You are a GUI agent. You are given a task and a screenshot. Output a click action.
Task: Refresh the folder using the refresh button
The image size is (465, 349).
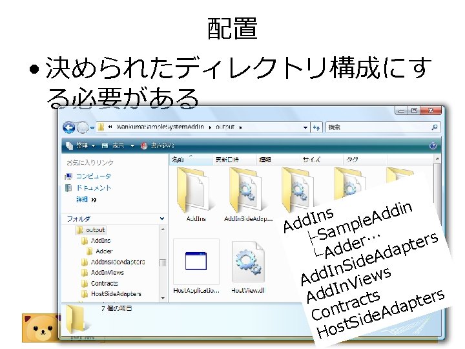316,127
